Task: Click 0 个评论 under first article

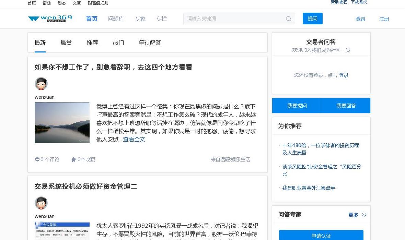Action: tap(47, 159)
